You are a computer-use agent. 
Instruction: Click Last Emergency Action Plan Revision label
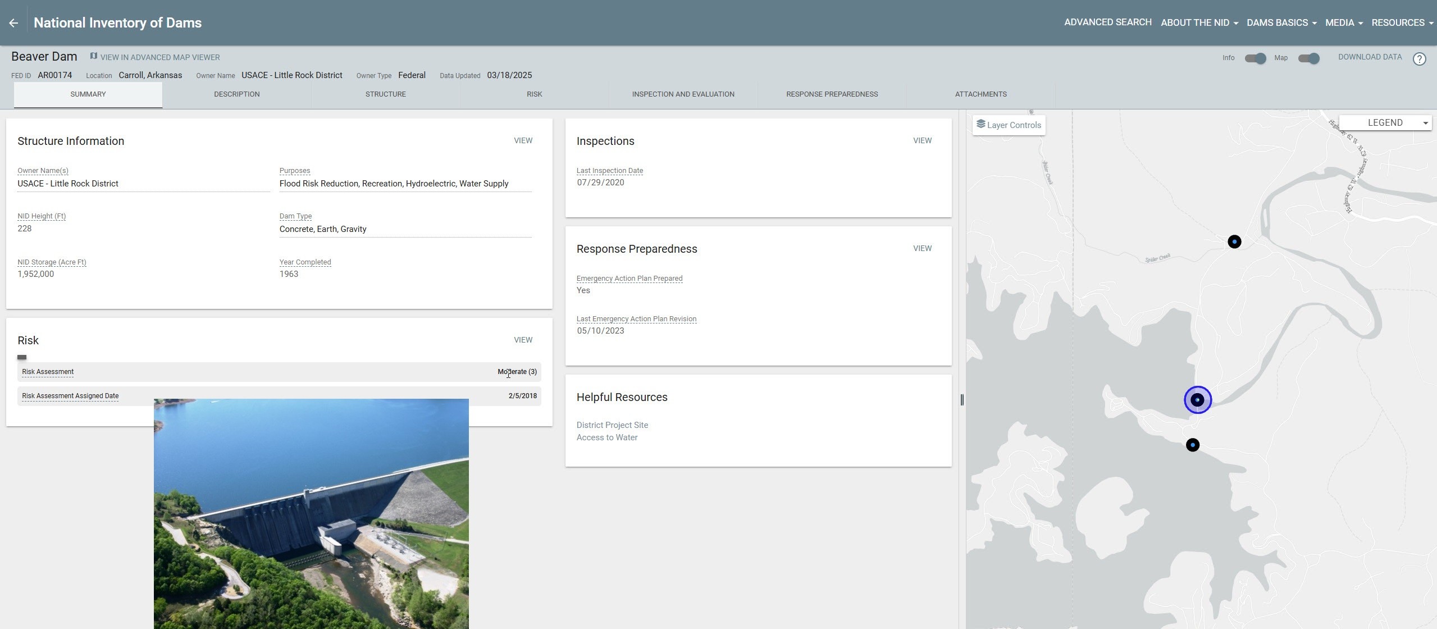click(636, 319)
